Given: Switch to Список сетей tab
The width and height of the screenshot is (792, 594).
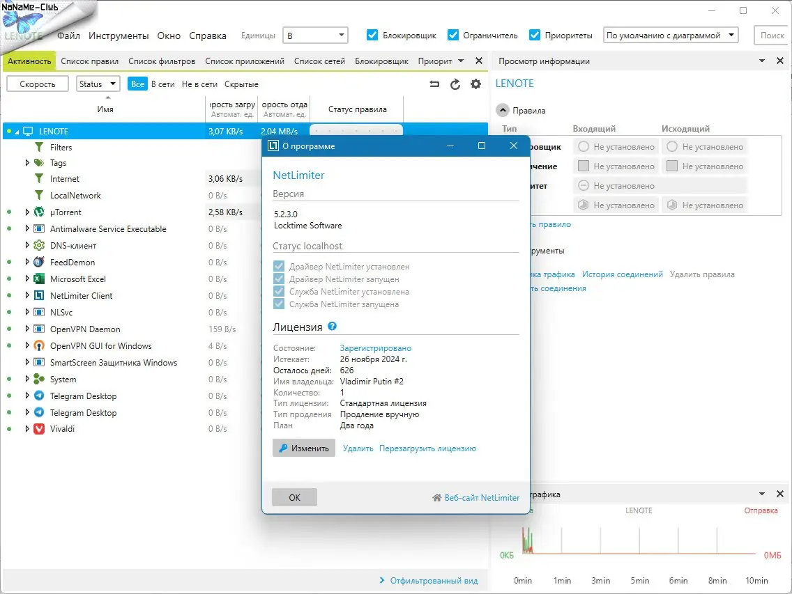Looking at the screenshot, I should coord(320,61).
